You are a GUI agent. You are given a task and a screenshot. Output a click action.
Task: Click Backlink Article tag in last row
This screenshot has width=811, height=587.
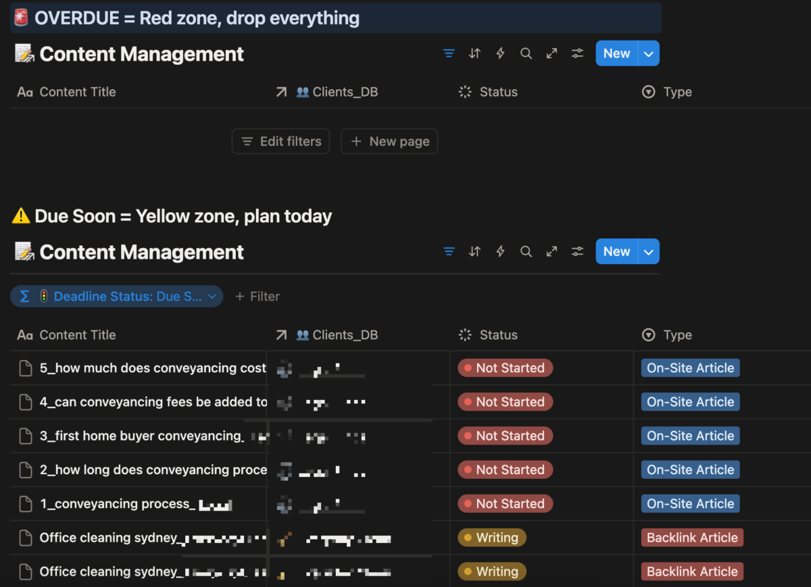692,571
